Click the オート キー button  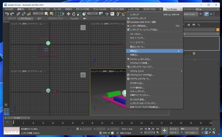tap(174, 129)
